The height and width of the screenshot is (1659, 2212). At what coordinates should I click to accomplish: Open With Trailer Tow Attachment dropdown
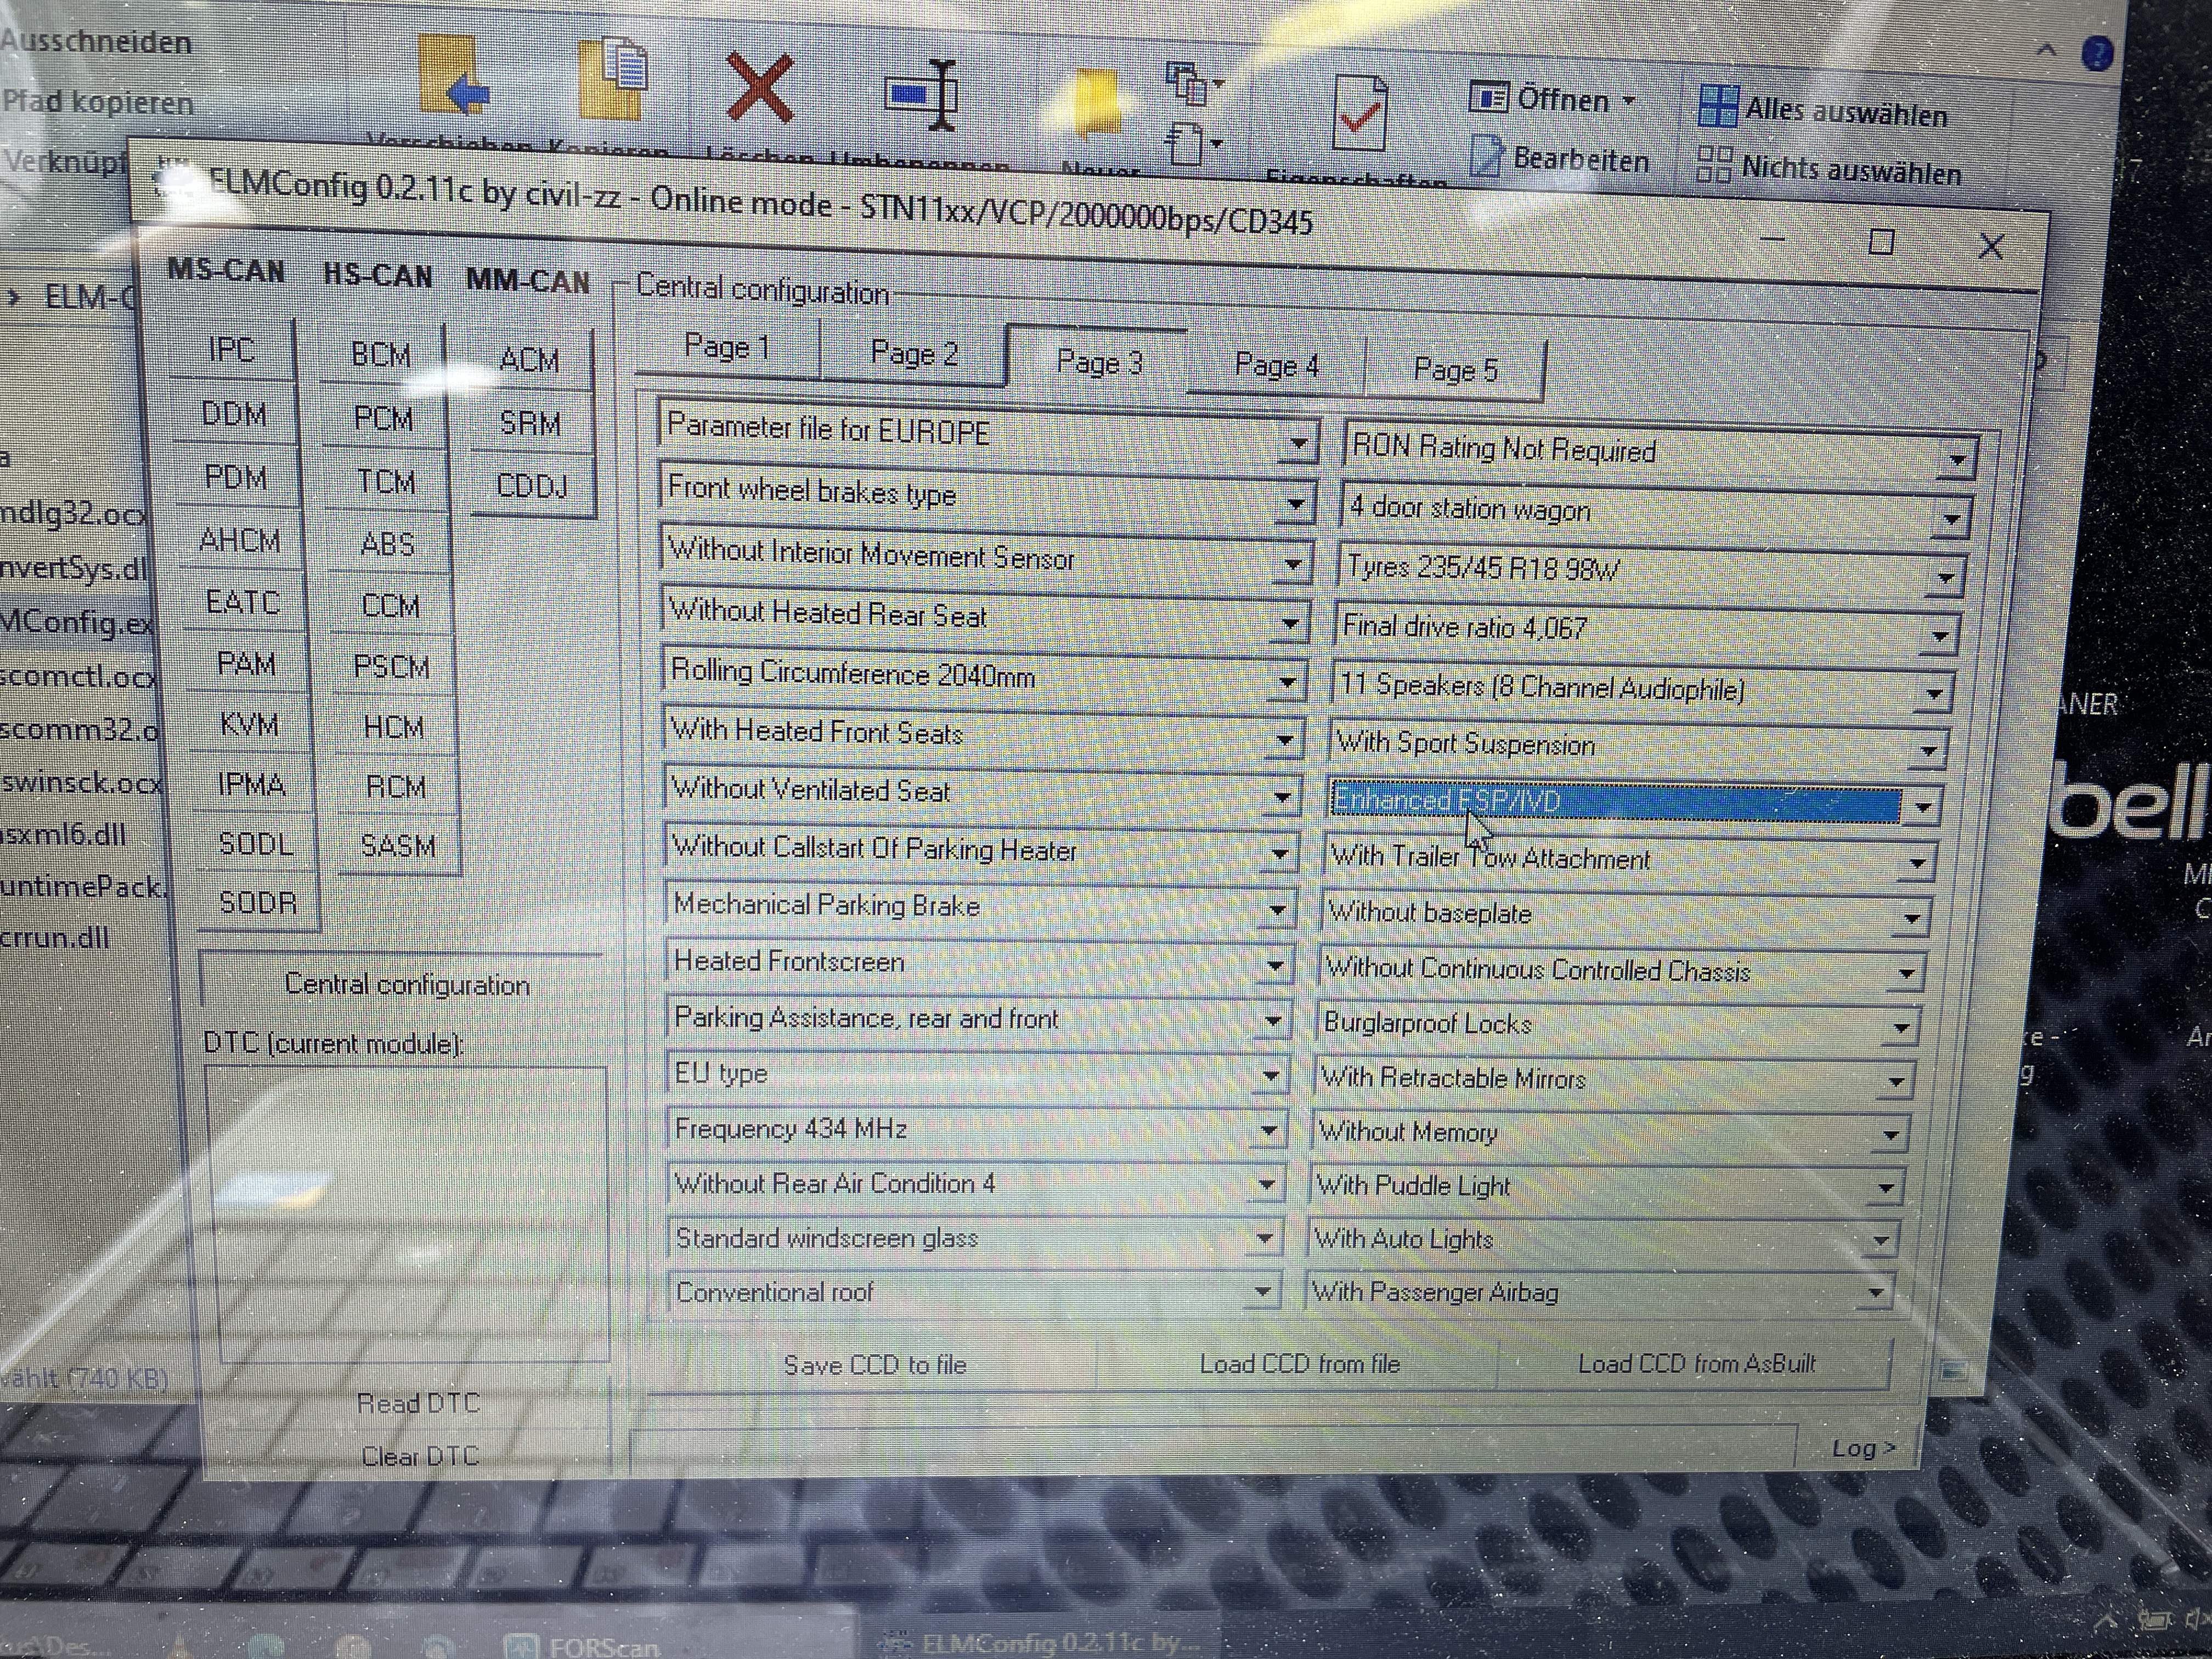[1916, 863]
